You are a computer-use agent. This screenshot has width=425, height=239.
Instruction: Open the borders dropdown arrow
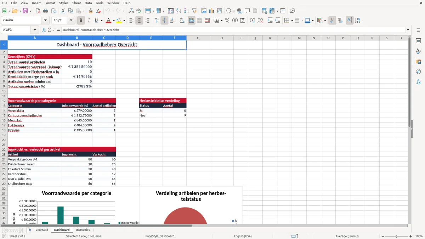click(x=291, y=21)
